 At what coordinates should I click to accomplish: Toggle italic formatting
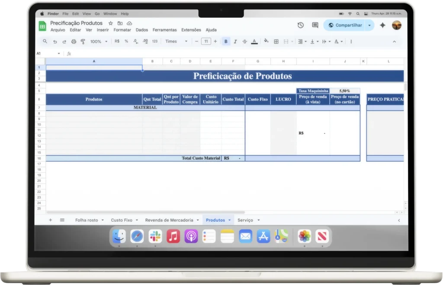click(235, 42)
